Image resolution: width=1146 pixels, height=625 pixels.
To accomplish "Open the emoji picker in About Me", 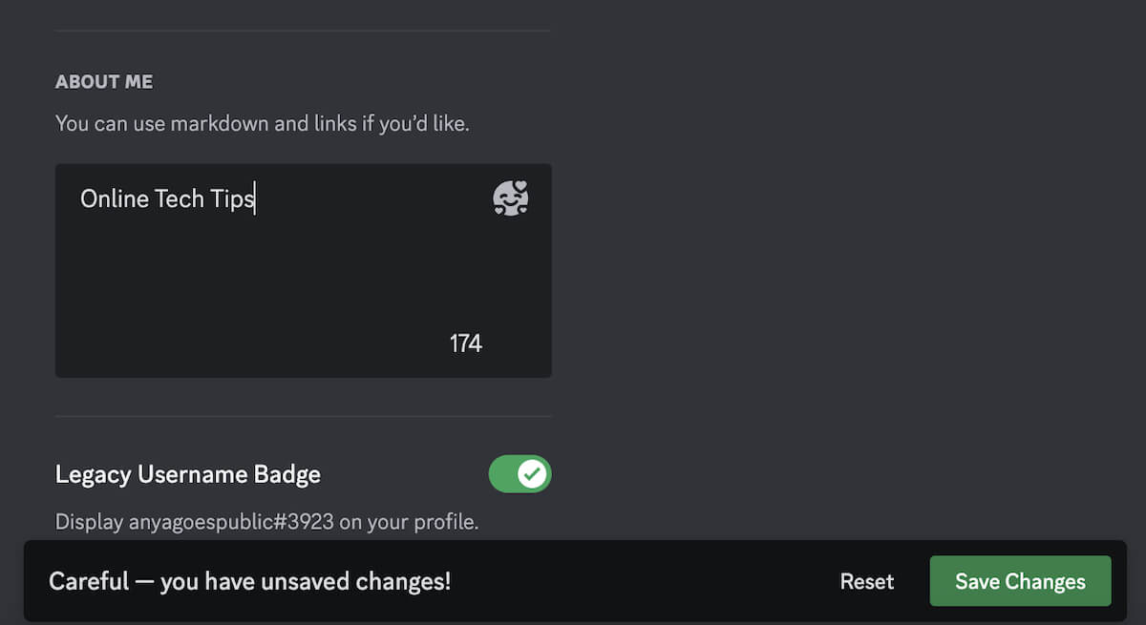I will 510,198.
